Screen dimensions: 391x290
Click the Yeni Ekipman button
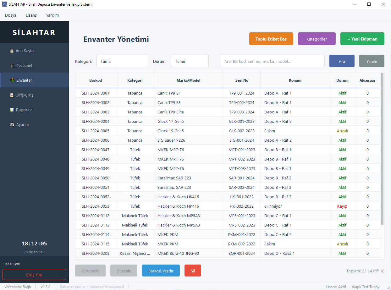(362, 39)
